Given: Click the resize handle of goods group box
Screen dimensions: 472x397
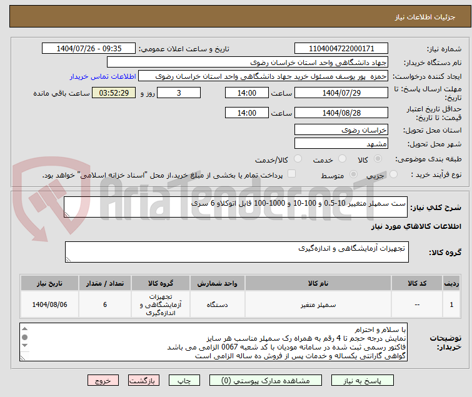Looking at the screenshot, I should pyautogui.click(x=68, y=259).
